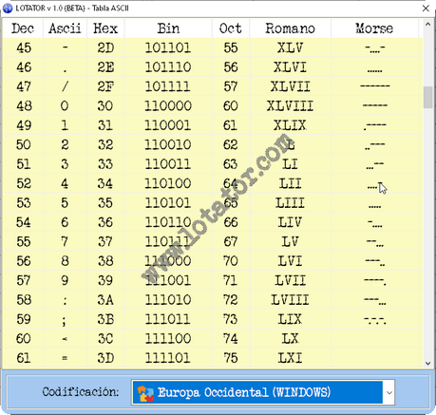Viewport: 436px width, 415px height.
Task: Click the Morse column header
Action: (374, 28)
